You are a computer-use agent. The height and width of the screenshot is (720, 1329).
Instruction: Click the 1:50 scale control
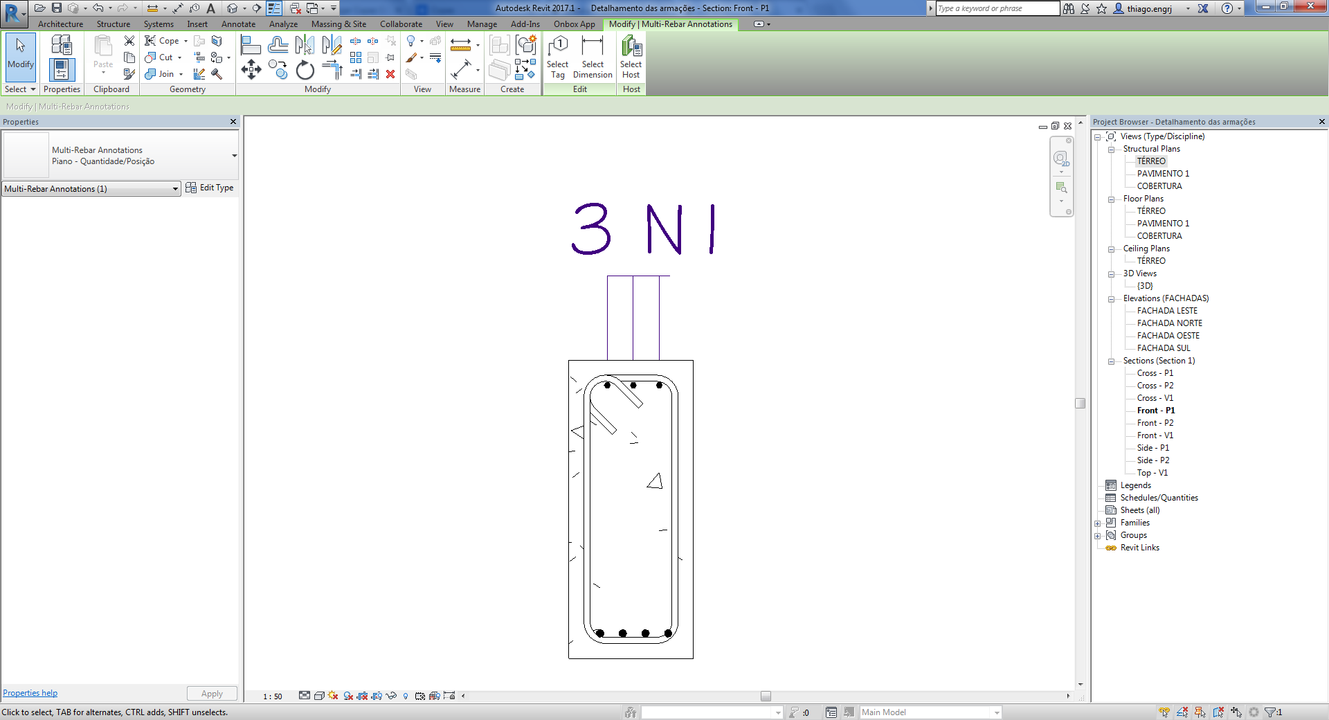(271, 697)
